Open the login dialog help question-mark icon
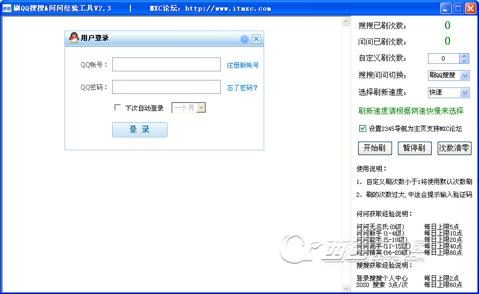 click(x=244, y=39)
